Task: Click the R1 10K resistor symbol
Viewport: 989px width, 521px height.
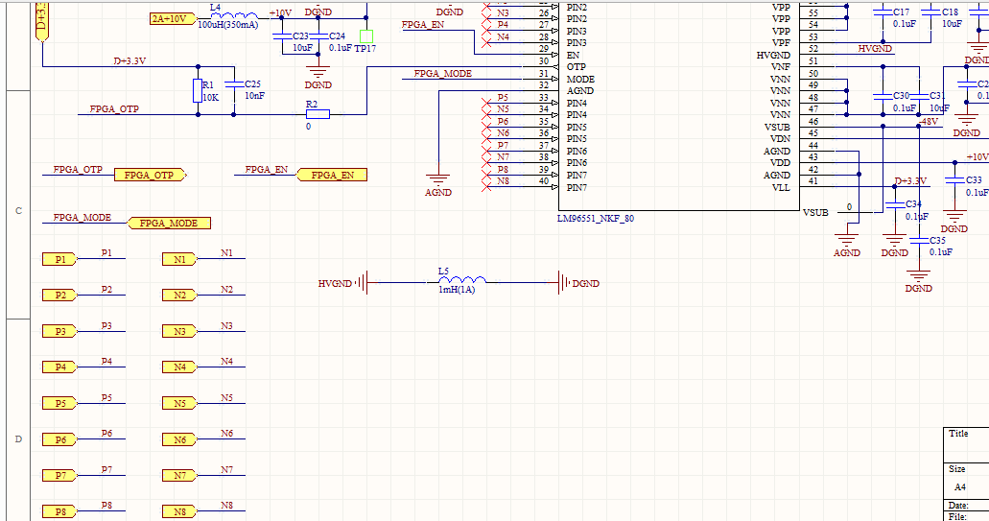Action: (x=198, y=91)
